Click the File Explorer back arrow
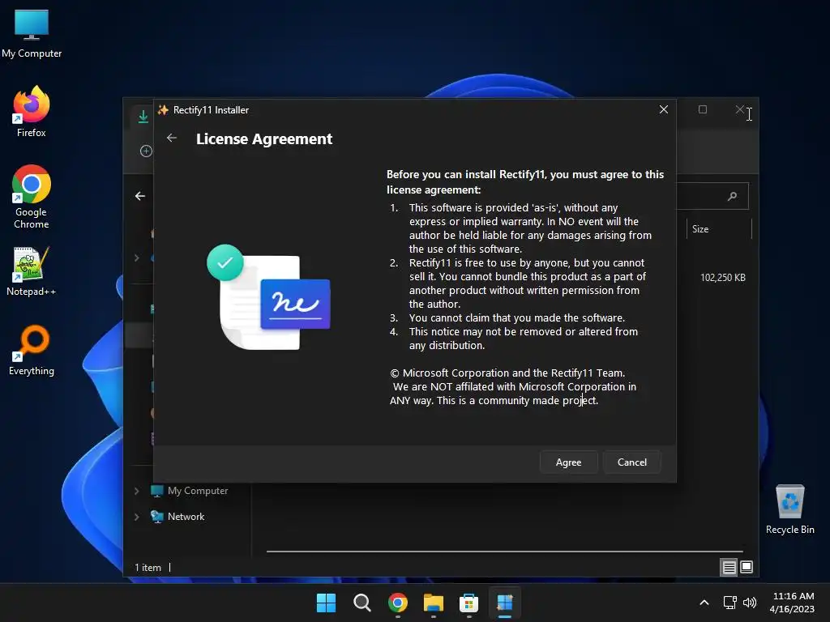The image size is (830, 622). tap(139, 196)
